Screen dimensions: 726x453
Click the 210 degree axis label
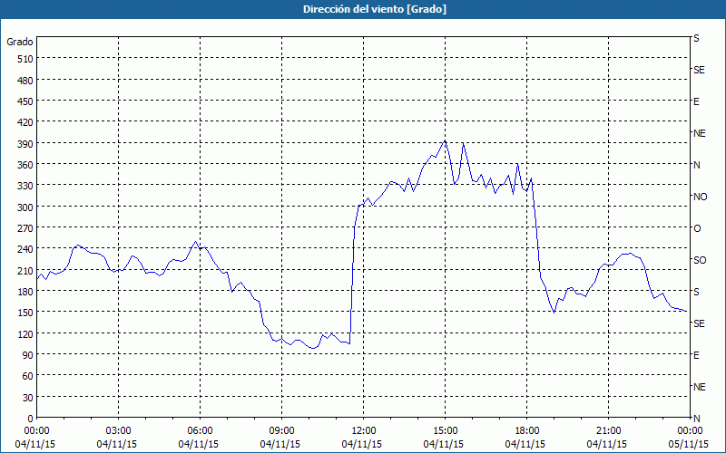point(25,270)
